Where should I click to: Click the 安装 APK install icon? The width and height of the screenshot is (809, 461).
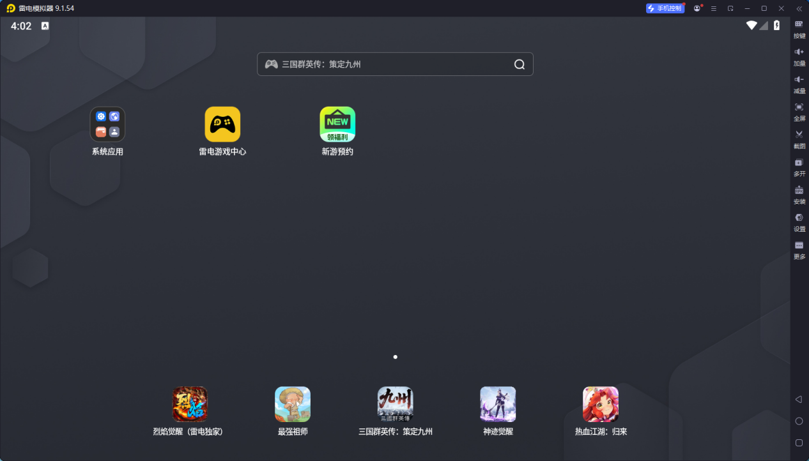[x=799, y=190]
